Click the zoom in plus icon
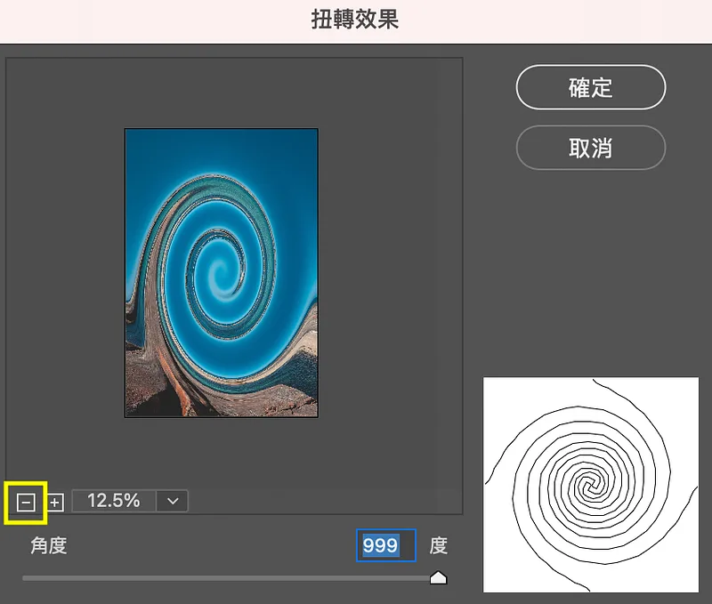This screenshot has width=712, height=604. point(55,503)
